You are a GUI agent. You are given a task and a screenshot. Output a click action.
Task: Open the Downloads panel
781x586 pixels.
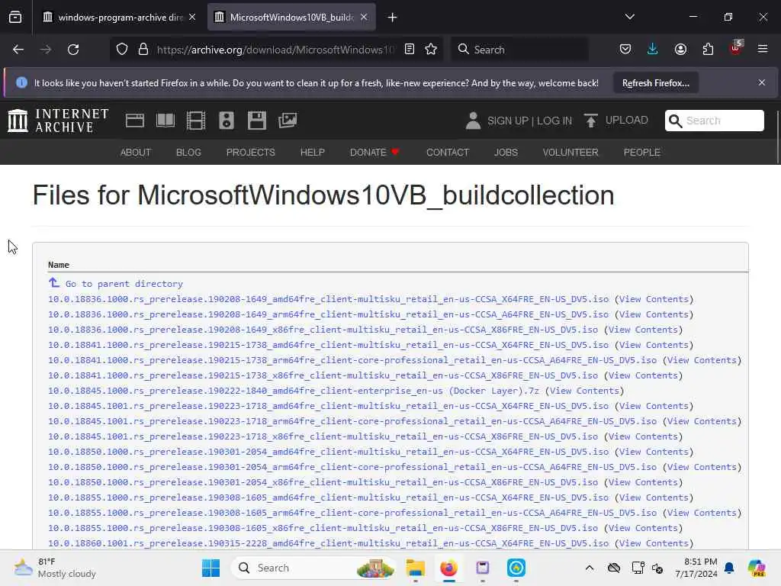653,50
